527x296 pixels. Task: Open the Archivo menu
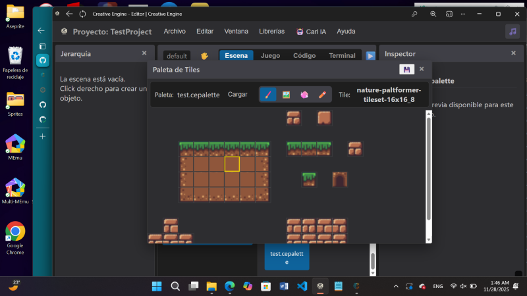[175, 32]
